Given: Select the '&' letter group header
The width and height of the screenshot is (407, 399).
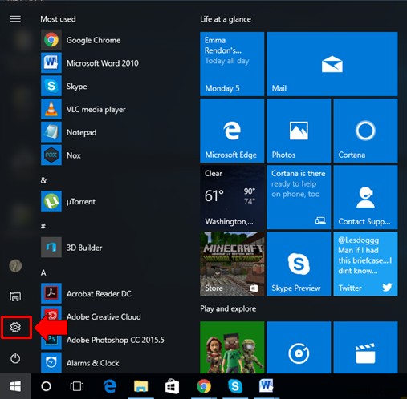Looking at the screenshot, I should [44, 180].
